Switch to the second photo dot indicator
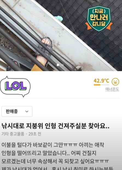Screen dimensions: 122x170 coord(63,65)
